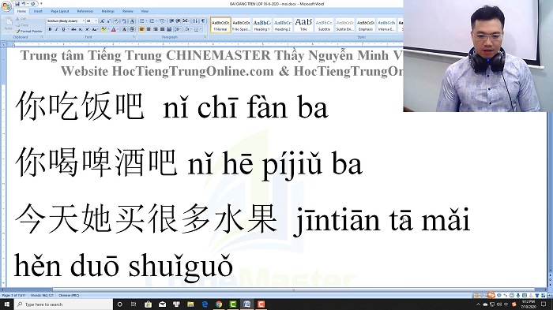Open the font size dropdown
553x310 pixels.
click(x=96, y=21)
